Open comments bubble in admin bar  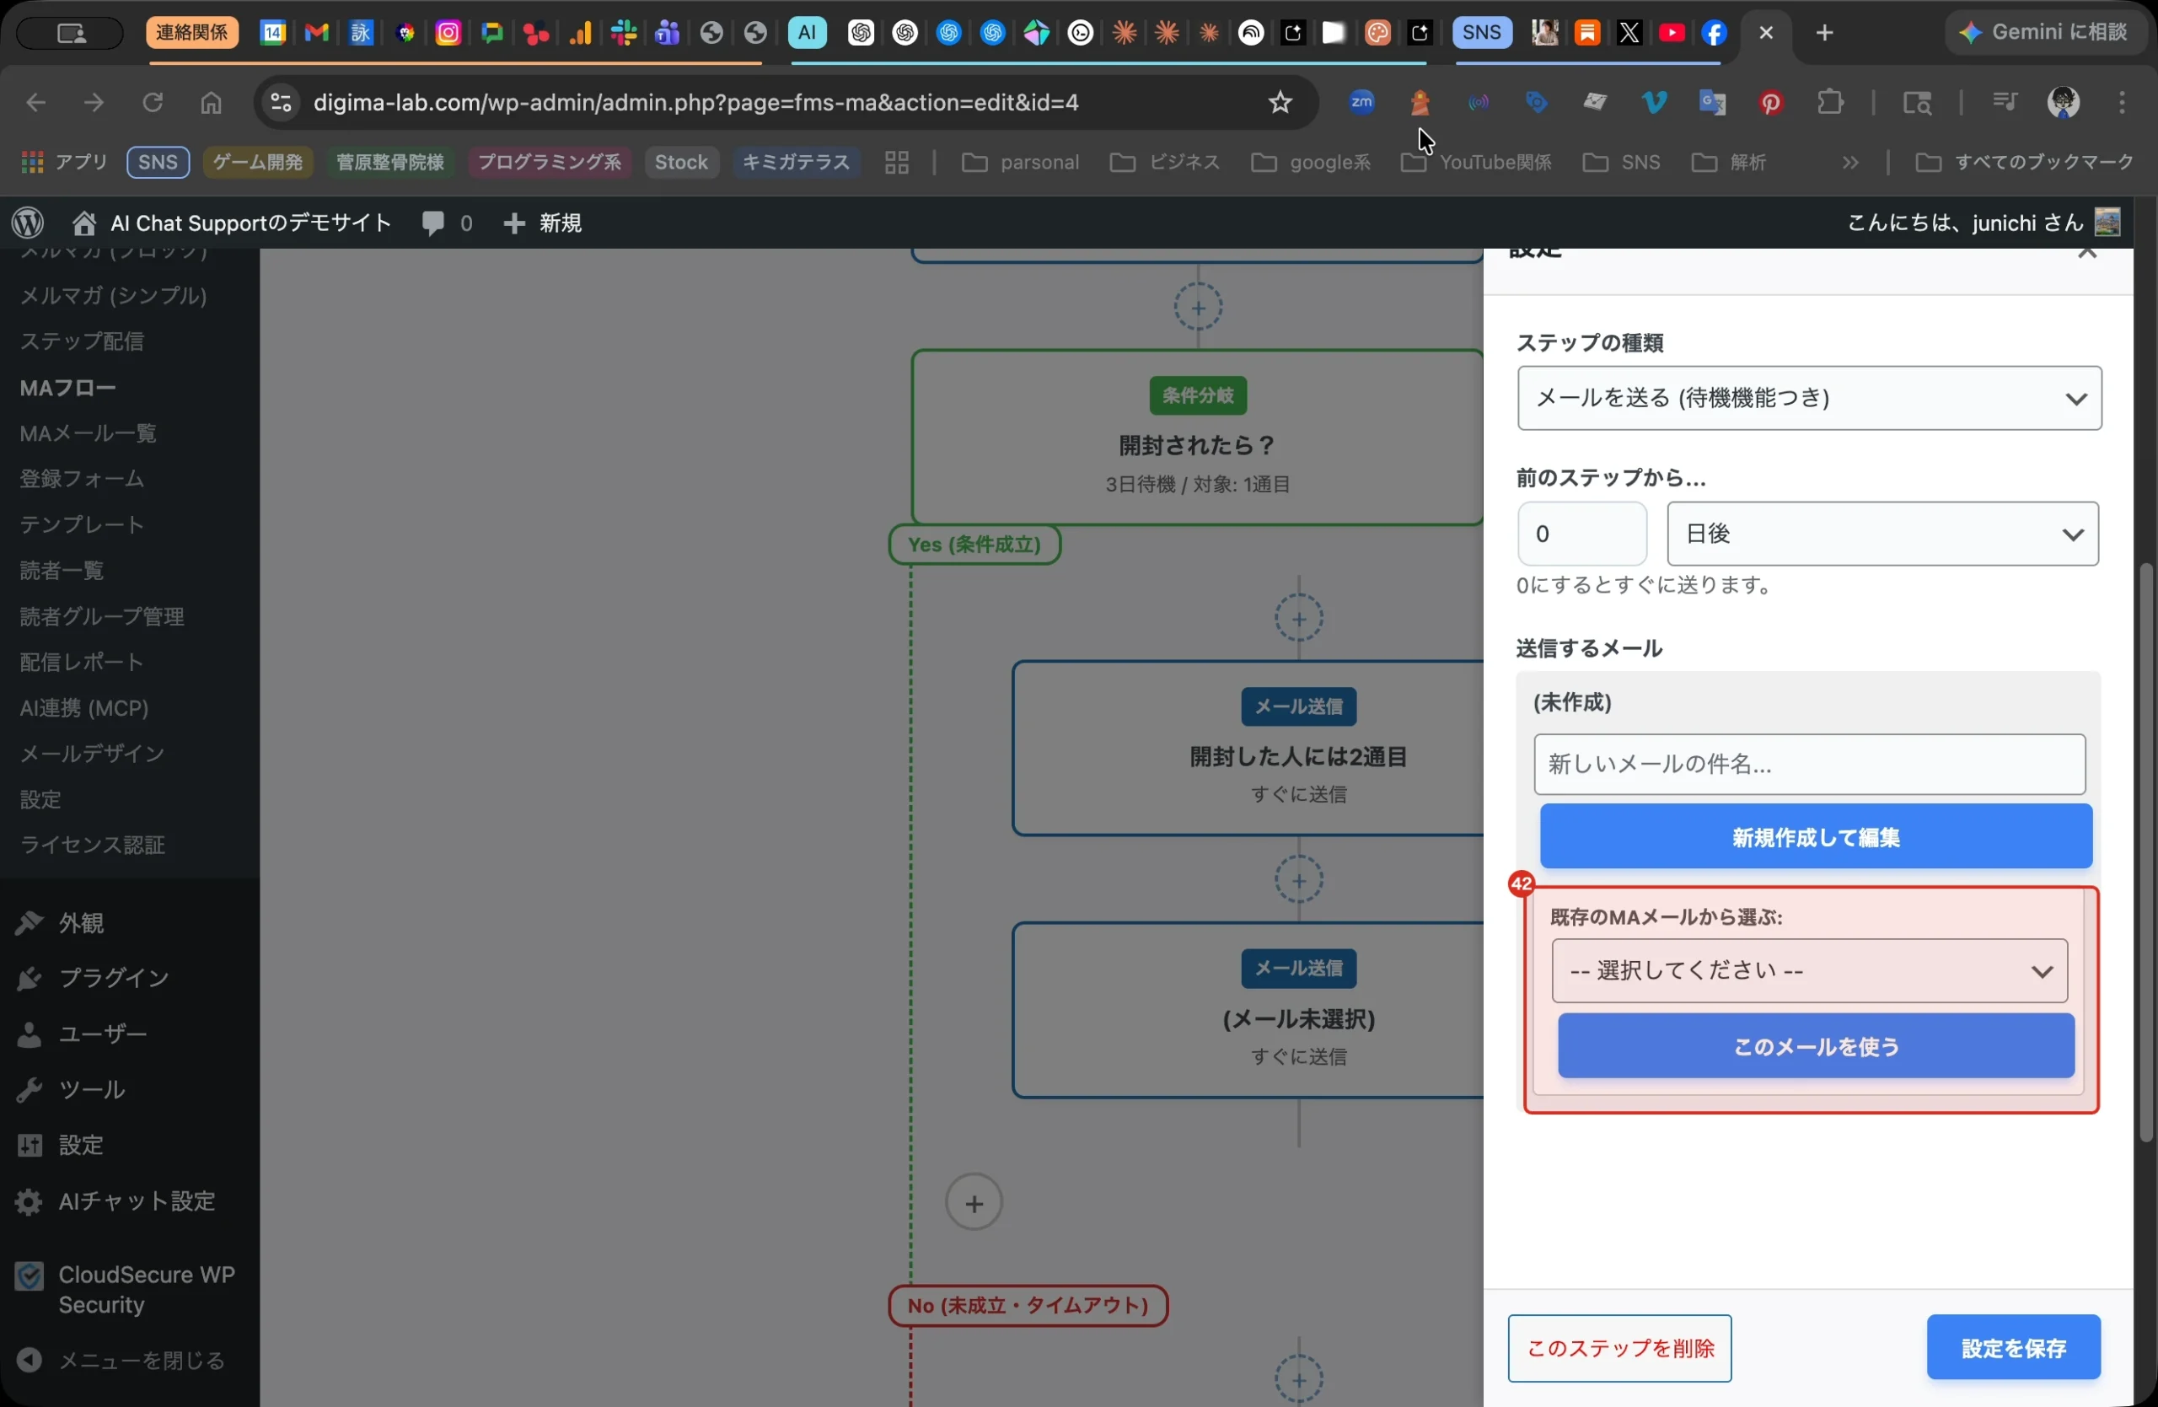pos(446,223)
